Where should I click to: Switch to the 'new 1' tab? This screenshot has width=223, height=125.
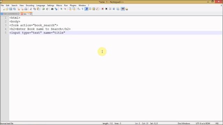click(x=26, y=14)
